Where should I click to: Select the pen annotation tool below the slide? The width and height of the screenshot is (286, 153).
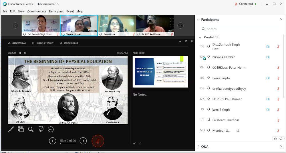coord(11,129)
